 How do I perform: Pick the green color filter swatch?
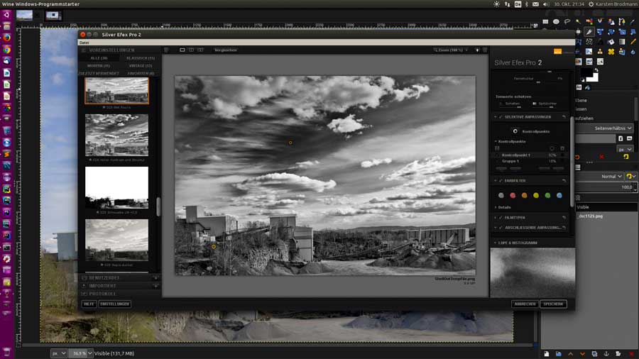click(x=547, y=195)
